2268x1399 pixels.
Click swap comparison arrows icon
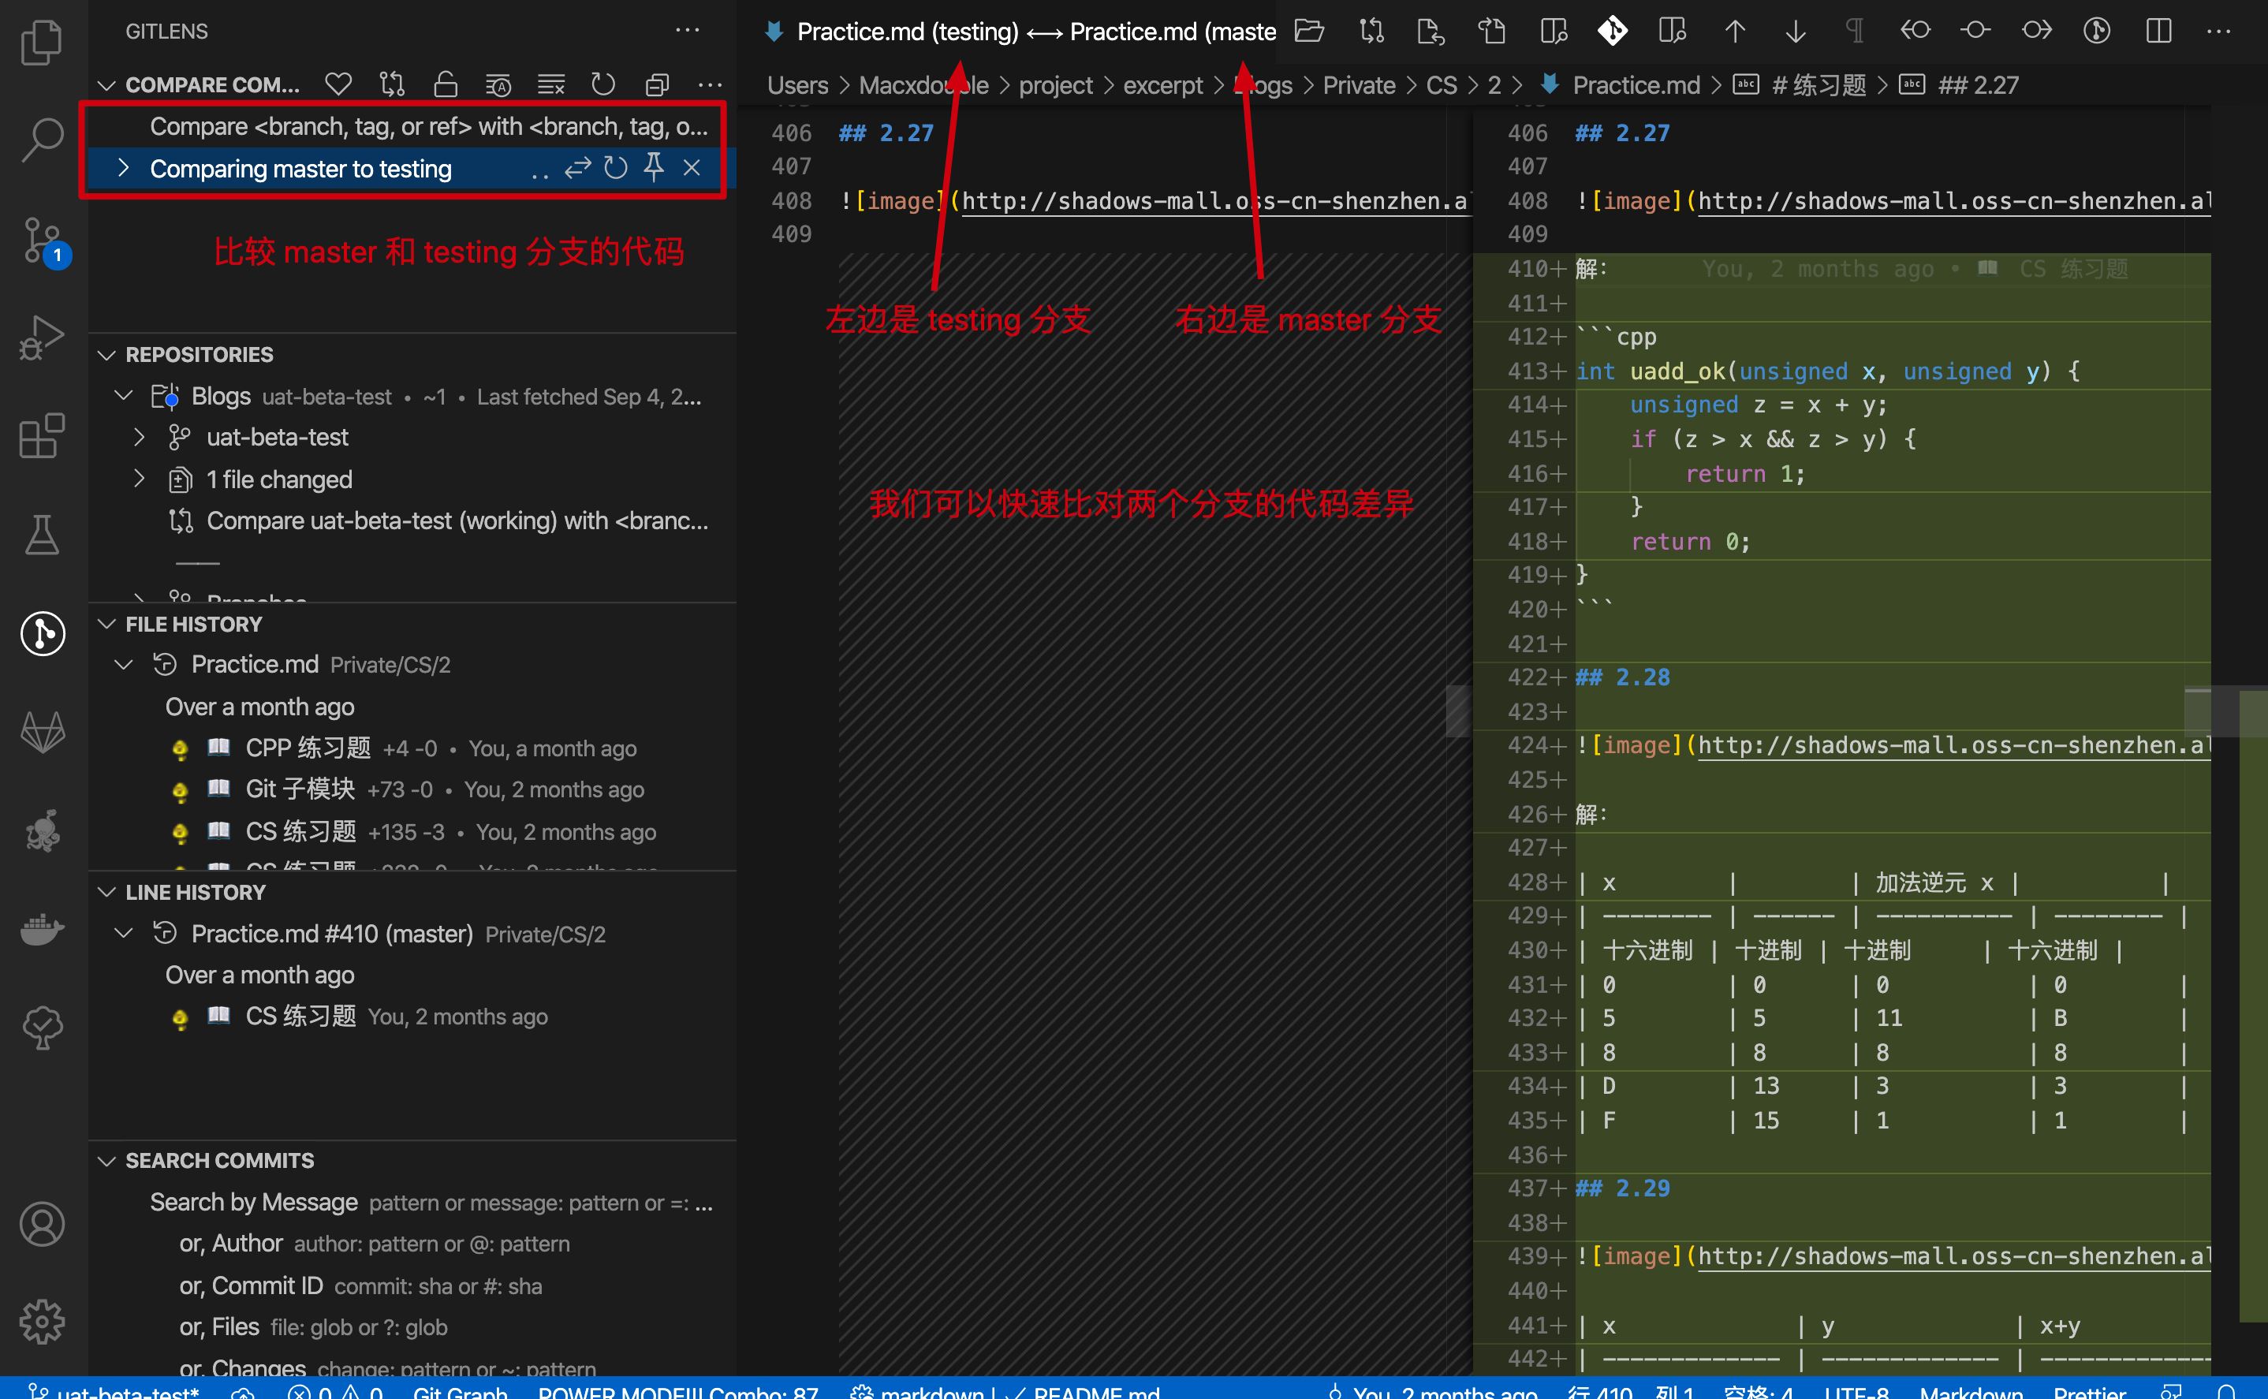(578, 169)
